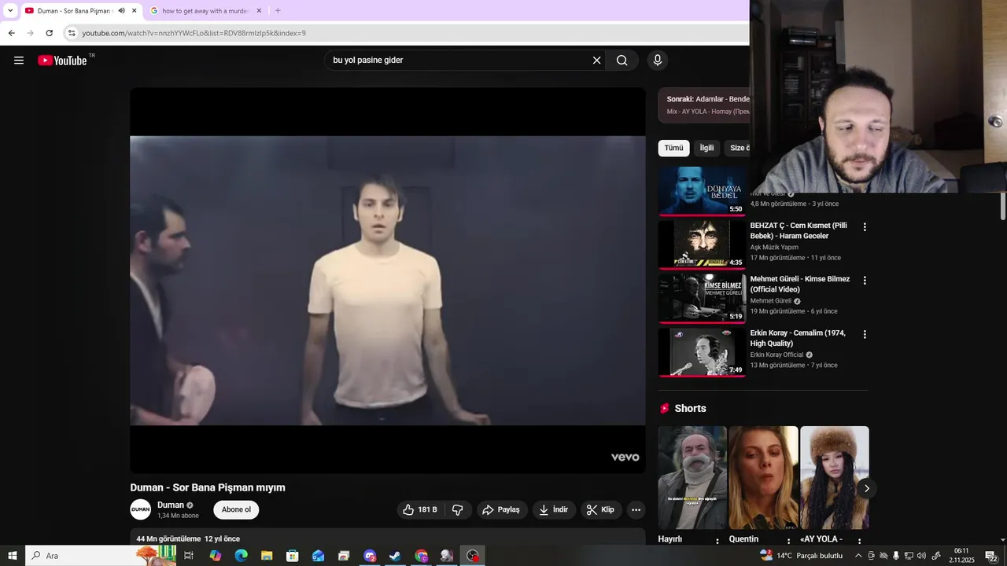Open Steam from taskbar
1007x566 pixels.
coord(396,556)
